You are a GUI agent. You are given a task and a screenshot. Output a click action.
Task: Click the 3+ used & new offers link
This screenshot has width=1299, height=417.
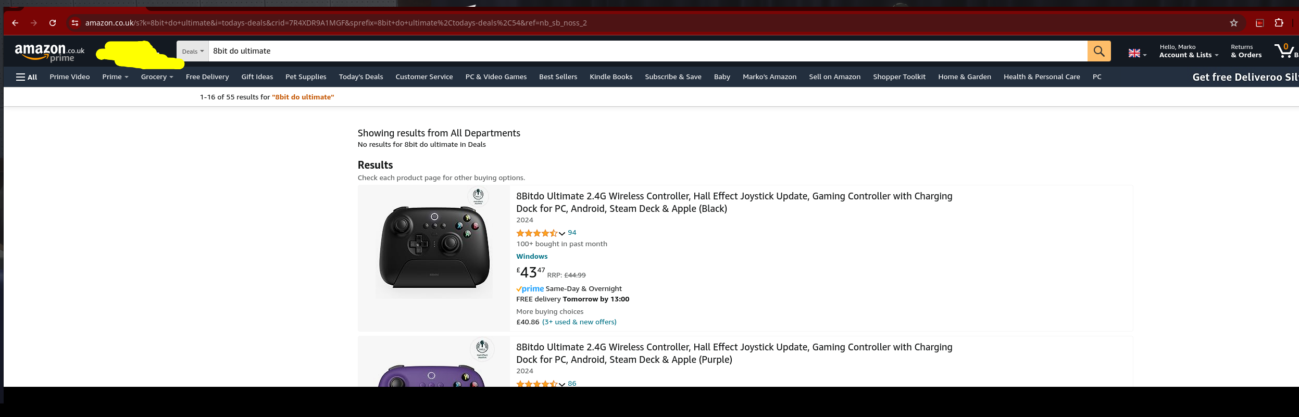pos(579,322)
